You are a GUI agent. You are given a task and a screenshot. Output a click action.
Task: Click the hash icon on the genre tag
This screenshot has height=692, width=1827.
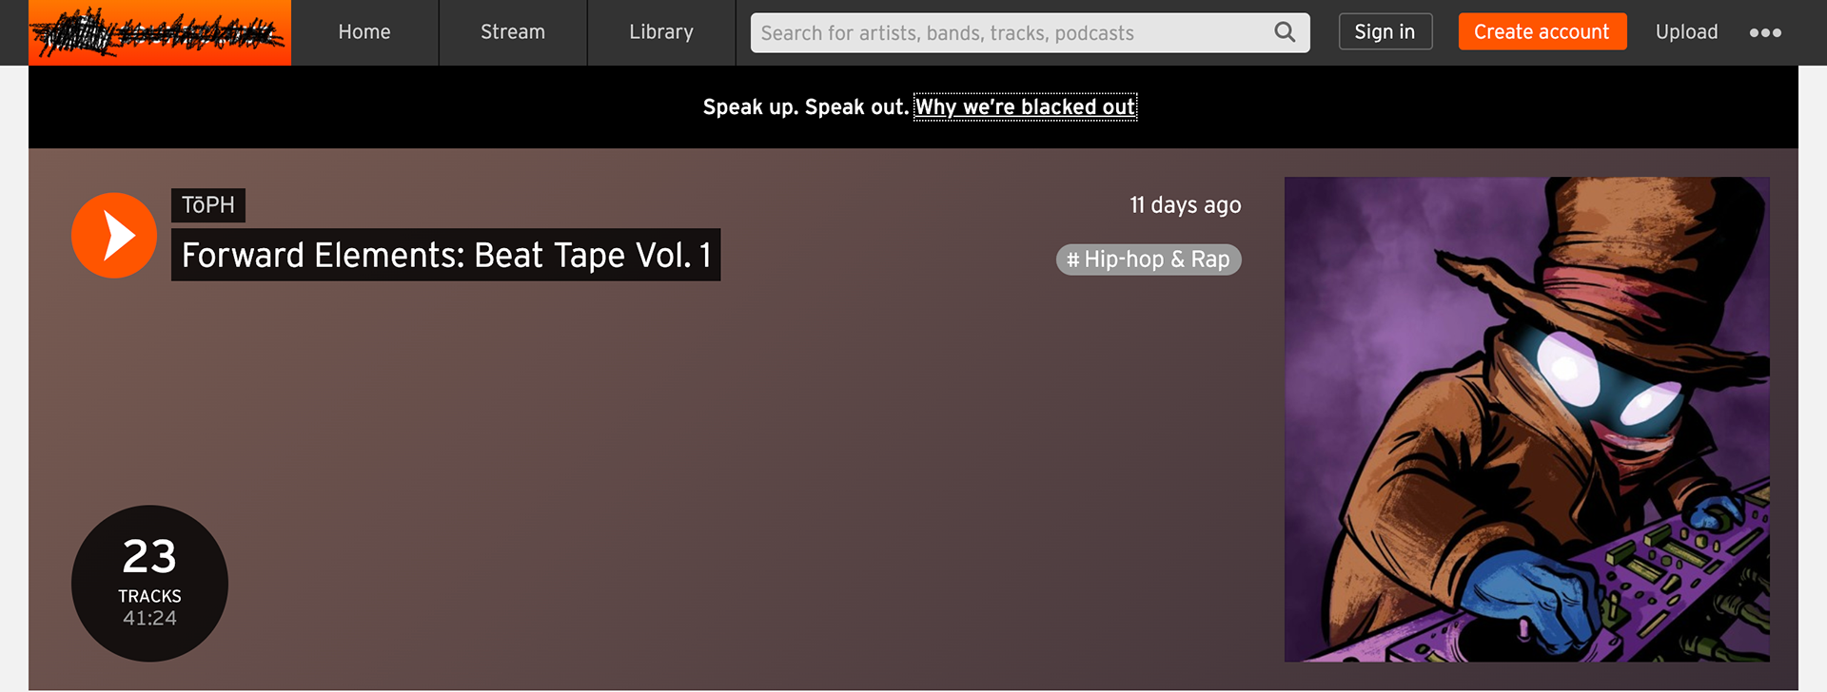coord(1072,259)
